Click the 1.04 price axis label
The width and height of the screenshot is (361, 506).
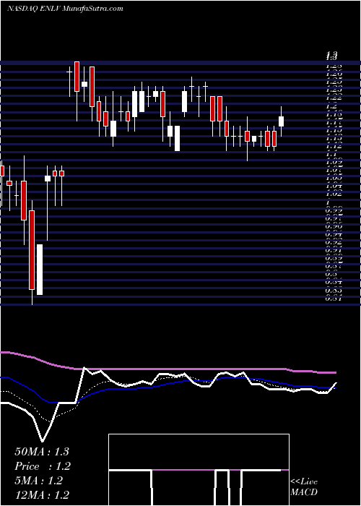point(334,186)
